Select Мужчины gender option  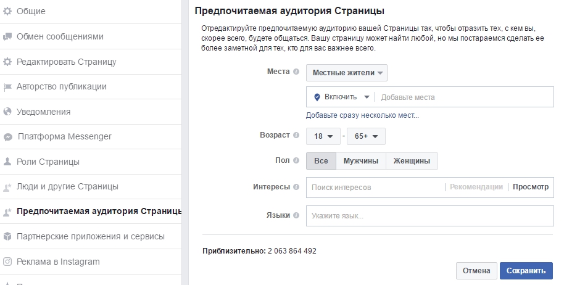pyautogui.click(x=360, y=161)
